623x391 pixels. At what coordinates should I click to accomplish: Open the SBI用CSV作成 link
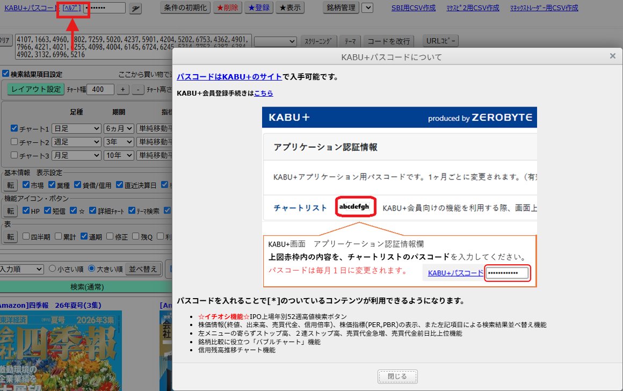point(413,8)
